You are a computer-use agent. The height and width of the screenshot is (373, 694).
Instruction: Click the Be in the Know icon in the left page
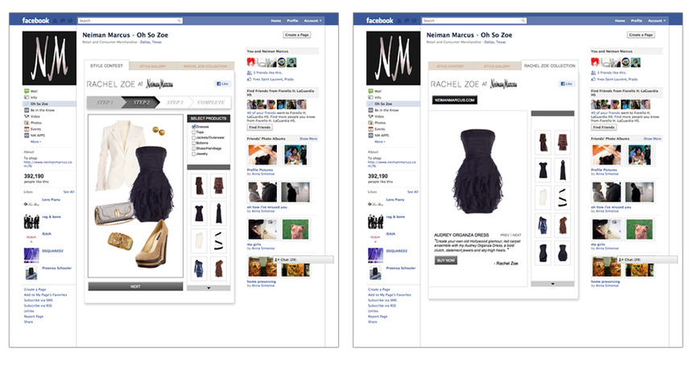tap(27, 110)
